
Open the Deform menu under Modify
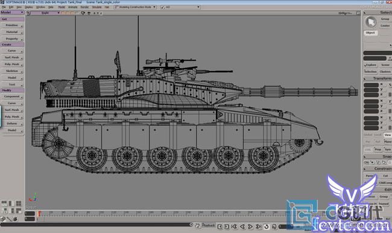pyautogui.click(x=12, y=123)
